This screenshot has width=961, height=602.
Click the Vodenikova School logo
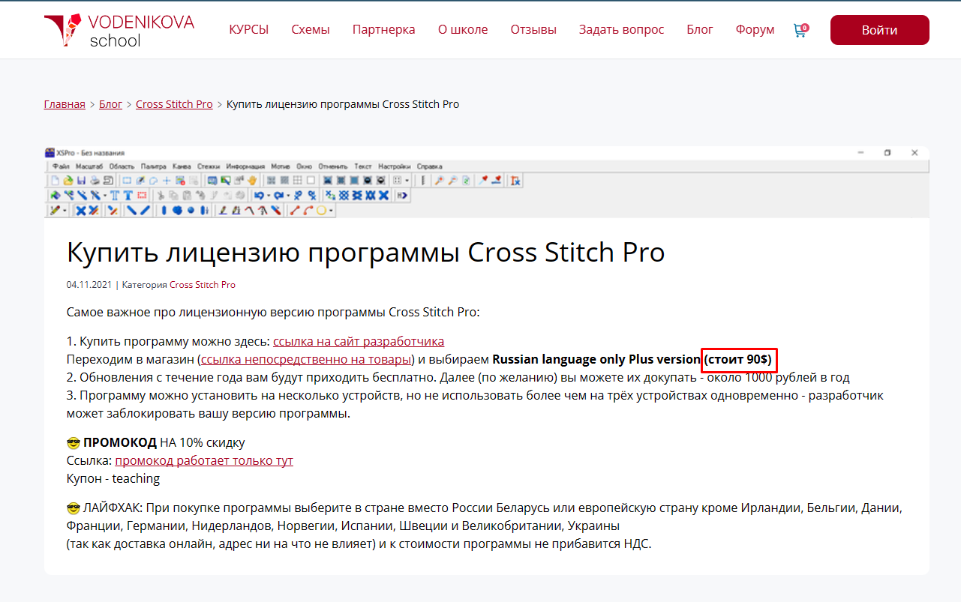(x=119, y=30)
